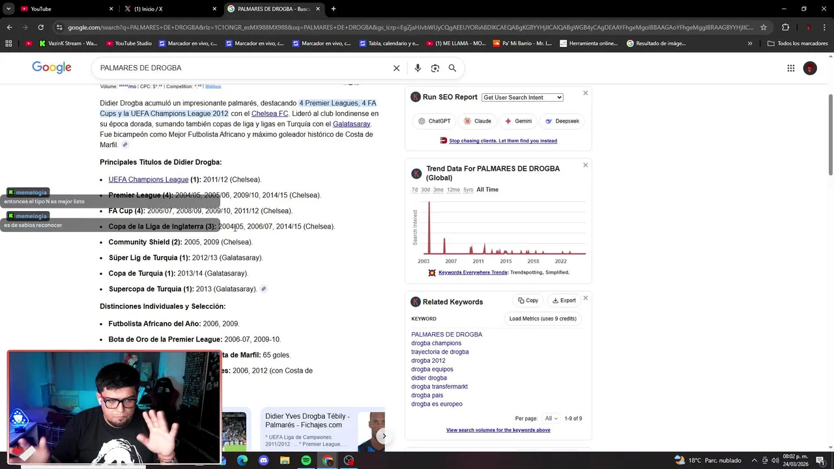
Task: Show the next result card with the carousel arrow
Action: tap(384, 436)
